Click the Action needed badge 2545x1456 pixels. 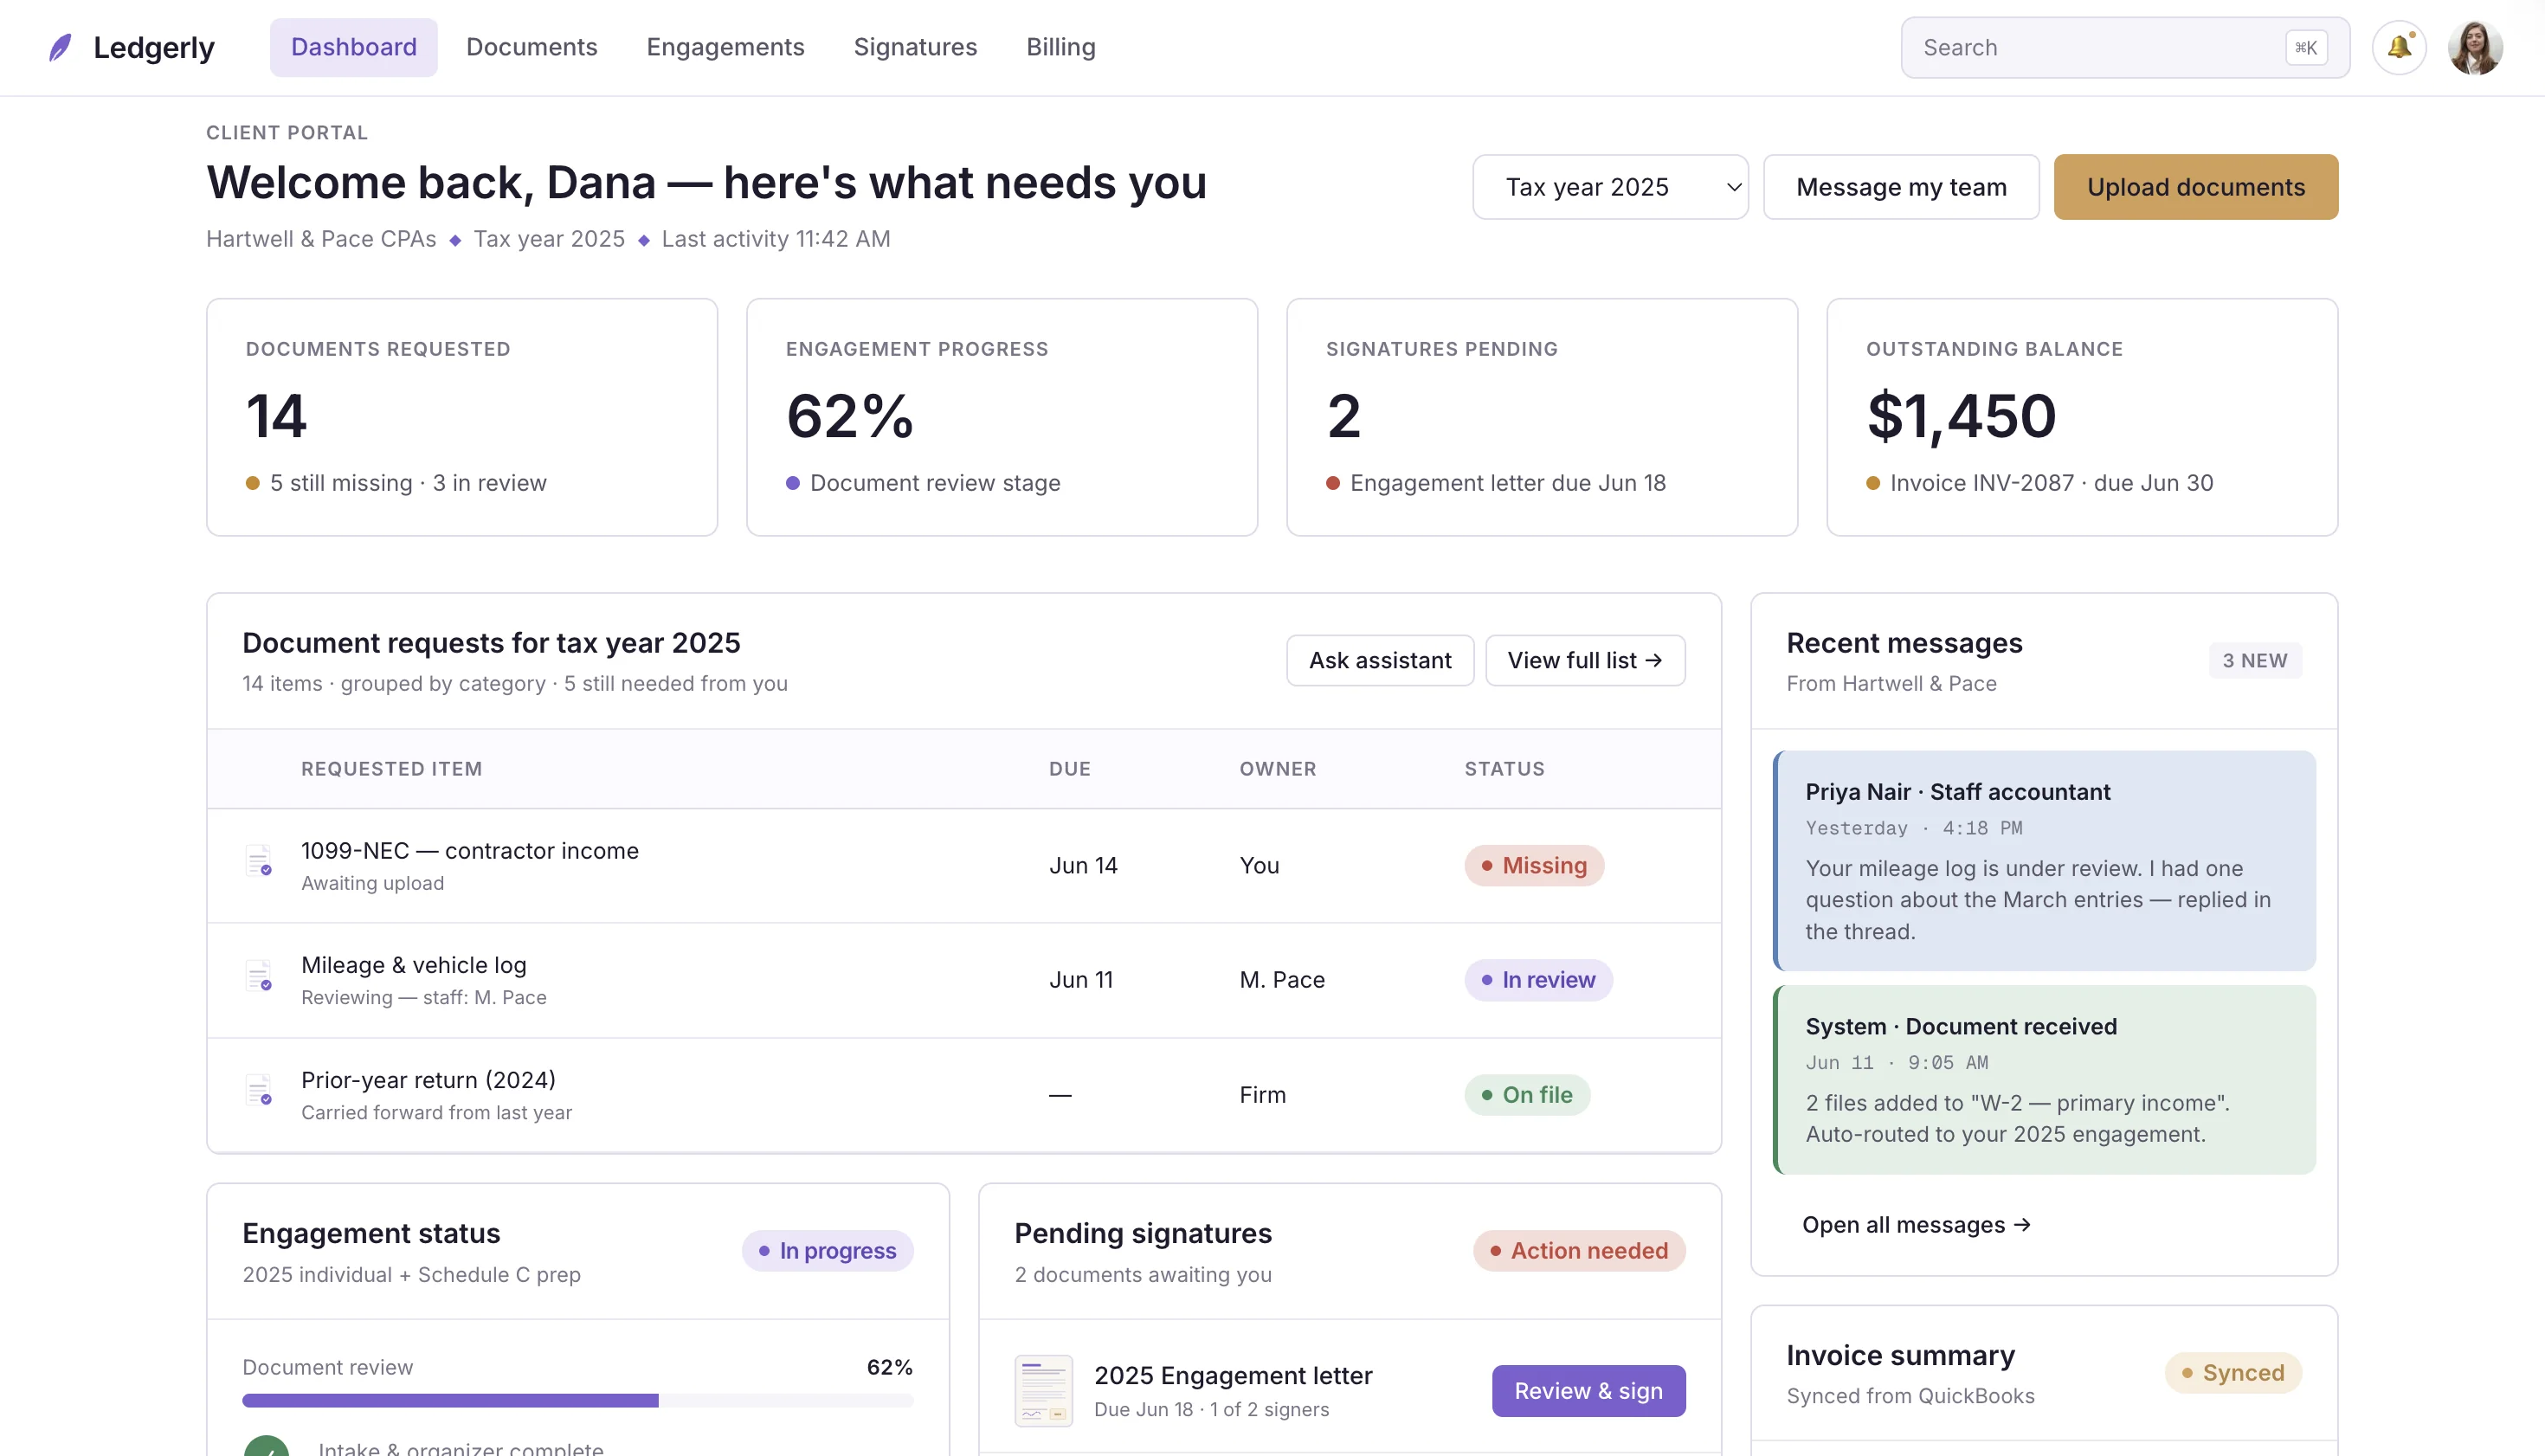1579,1250
